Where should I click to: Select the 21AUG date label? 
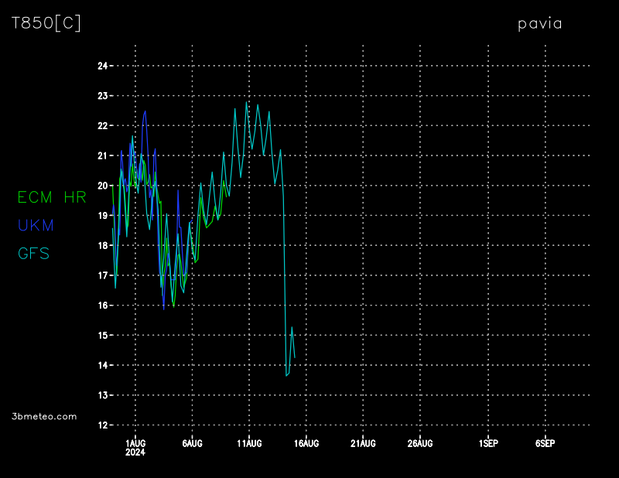pyautogui.click(x=363, y=443)
